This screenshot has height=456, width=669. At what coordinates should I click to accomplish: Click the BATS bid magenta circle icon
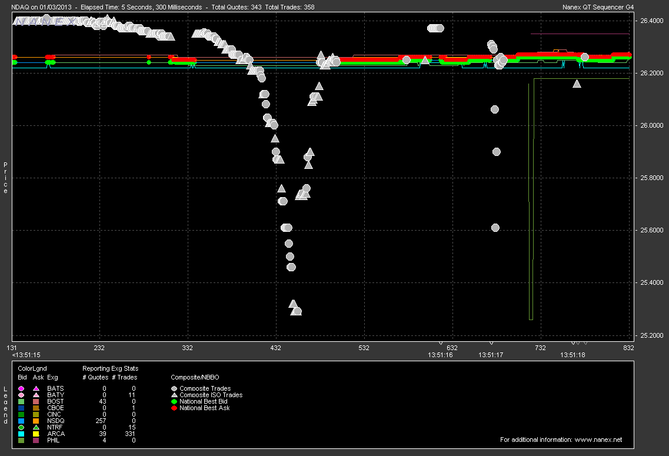22,389
